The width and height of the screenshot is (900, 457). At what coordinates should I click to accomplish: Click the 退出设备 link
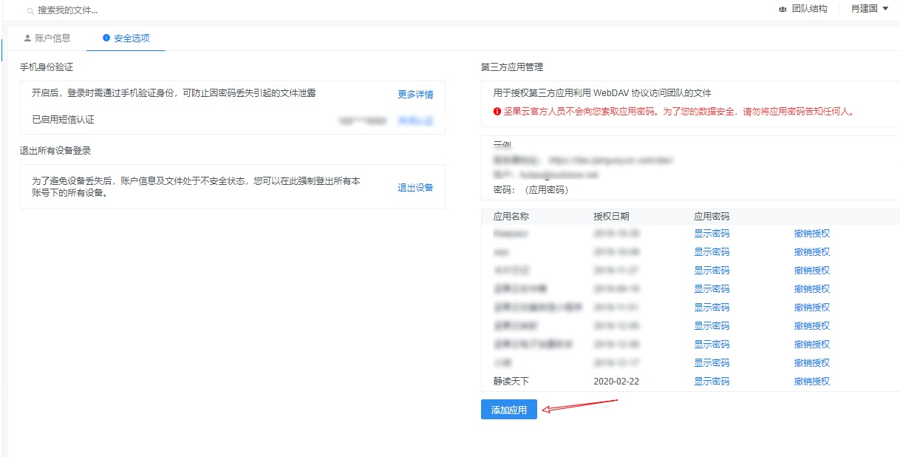[x=415, y=188]
